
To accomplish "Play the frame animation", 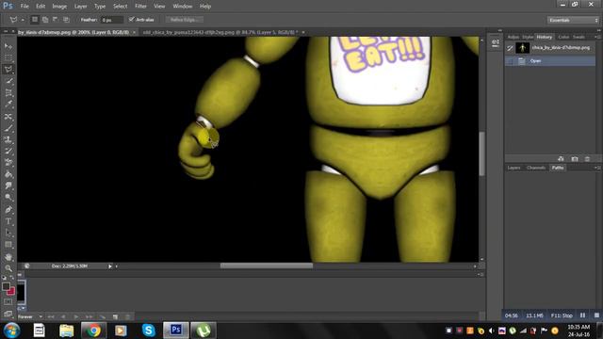I will 76,316.
